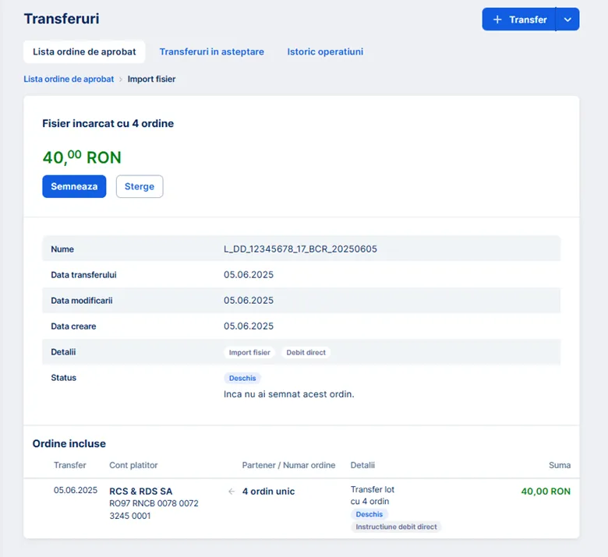Open the 4 ordin unic entry

(268, 492)
